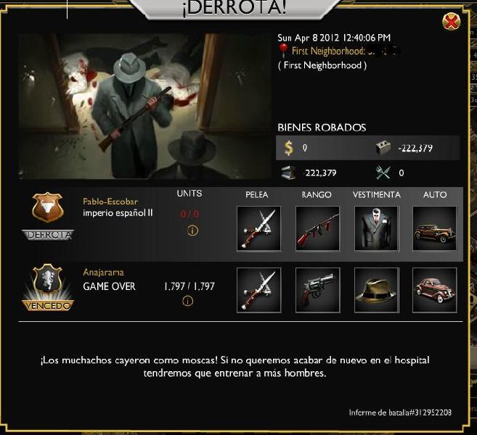The height and width of the screenshot is (435, 477).
Task: Click Anajarama's fedora hat clothing icon
Action: (x=376, y=290)
